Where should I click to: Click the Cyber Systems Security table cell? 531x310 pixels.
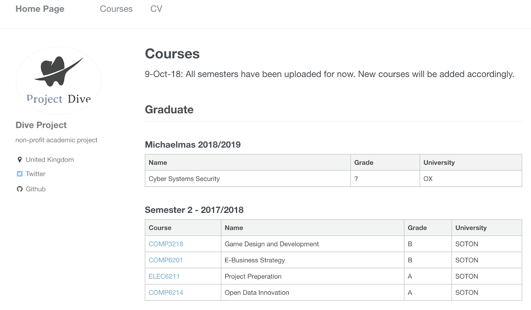pyautogui.click(x=248, y=179)
